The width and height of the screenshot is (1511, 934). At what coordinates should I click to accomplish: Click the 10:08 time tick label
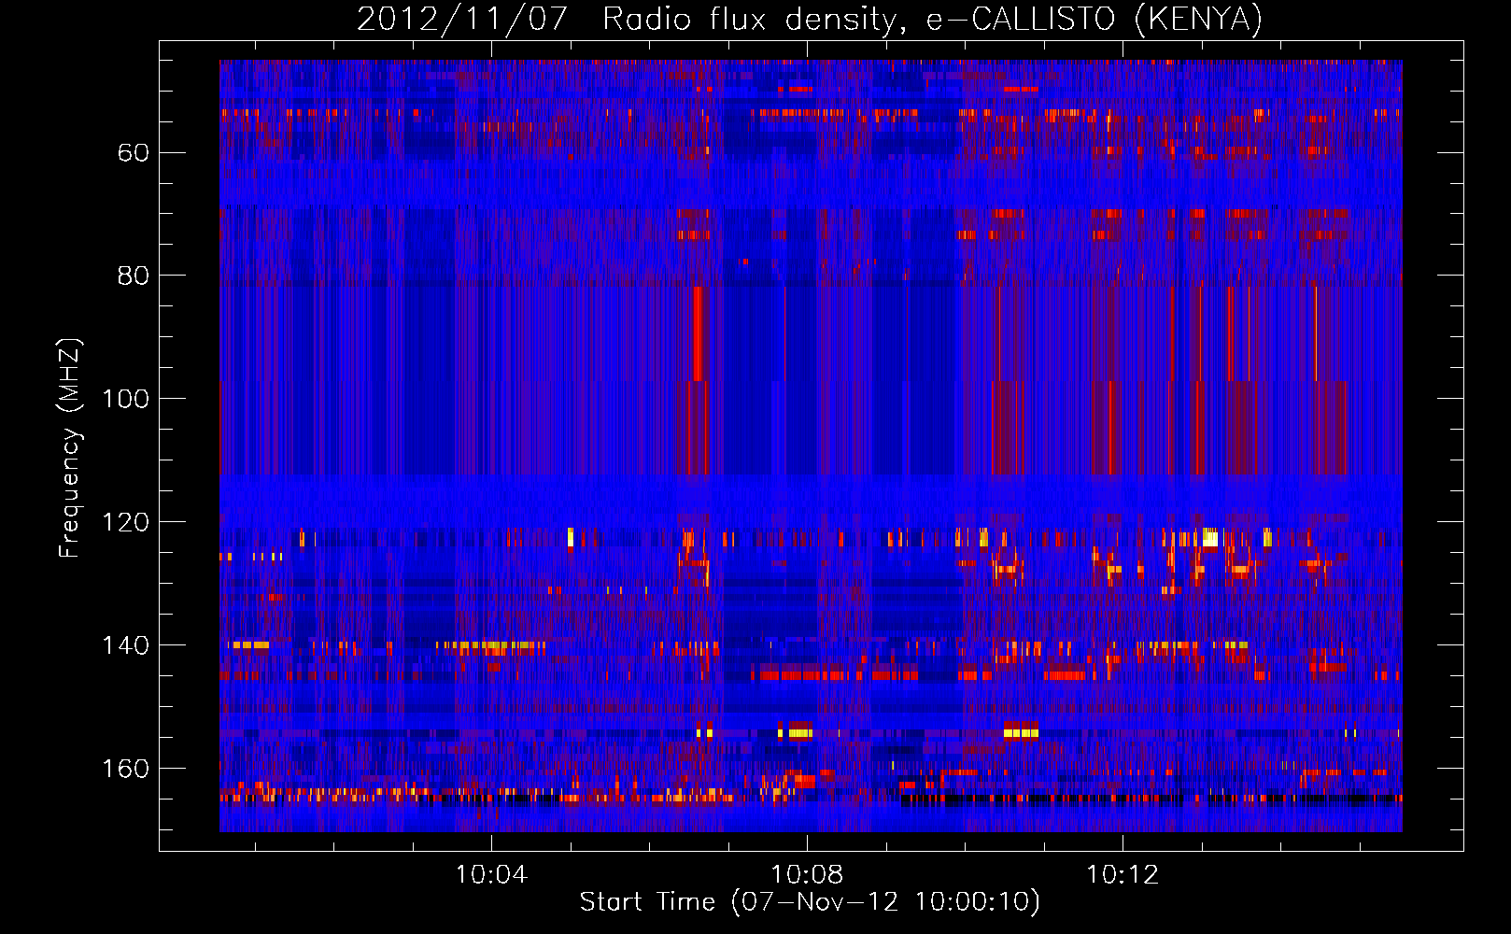(807, 875)
